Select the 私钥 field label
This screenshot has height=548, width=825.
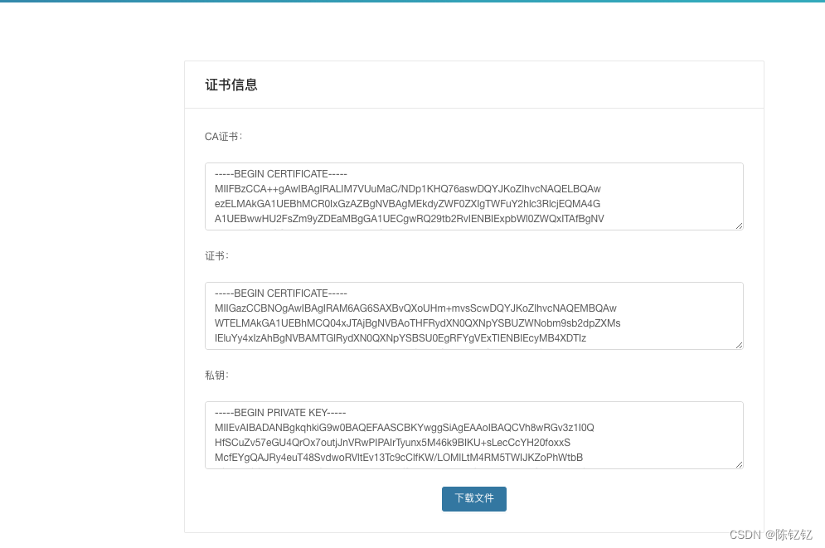pyautogui.click(x=214, y=375)
